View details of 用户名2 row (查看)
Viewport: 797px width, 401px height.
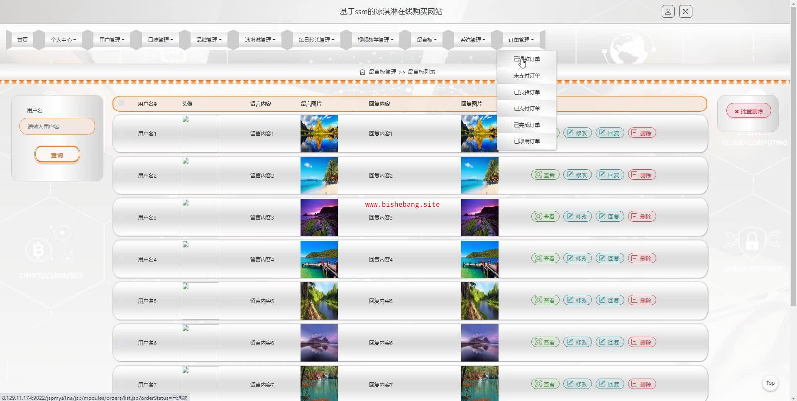coord(545,175)
